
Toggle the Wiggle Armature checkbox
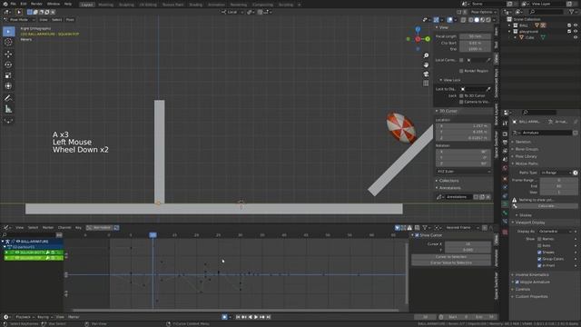(x=517, y=282)
